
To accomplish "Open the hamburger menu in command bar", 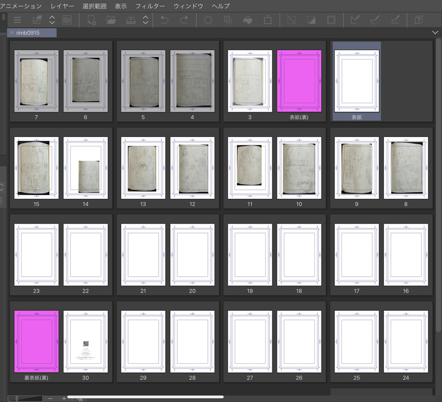I will tap(18, 20).
